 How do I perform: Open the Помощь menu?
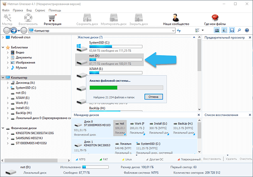[55, 10]
